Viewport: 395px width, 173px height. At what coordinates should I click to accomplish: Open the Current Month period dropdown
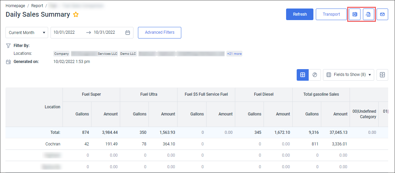click(27, 33)
